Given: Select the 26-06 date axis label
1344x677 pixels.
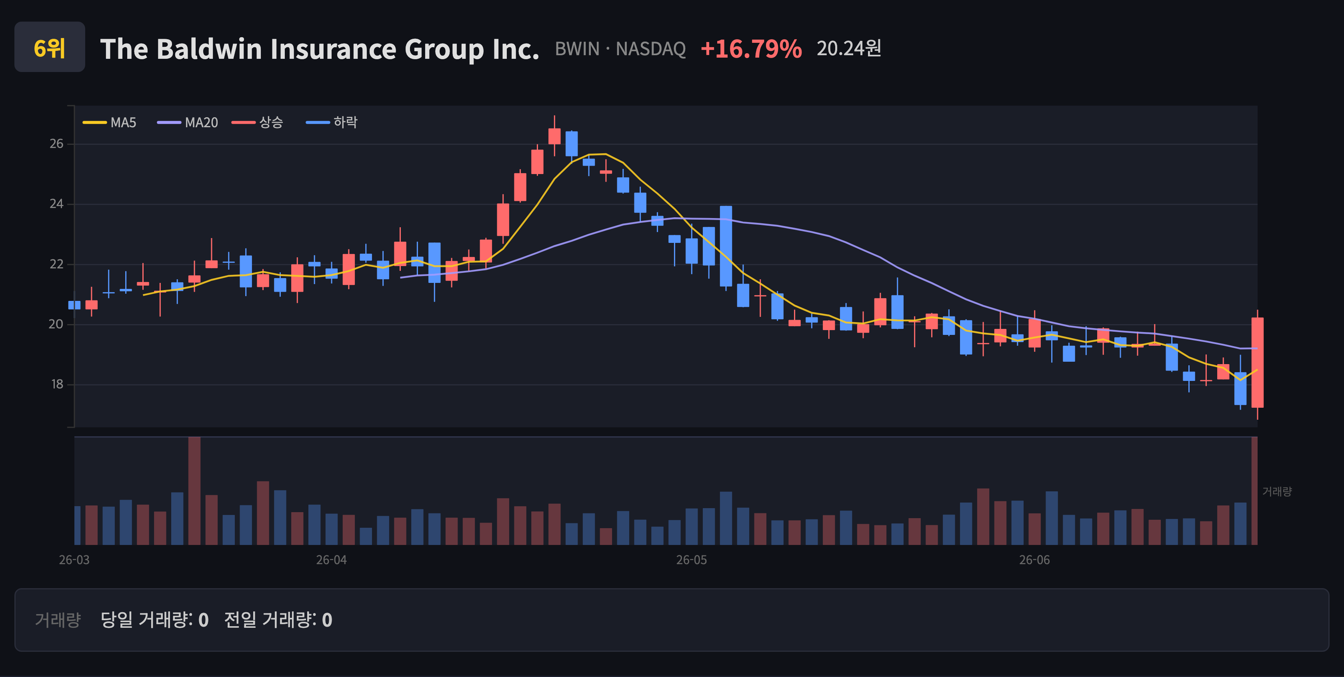Looking at the screenshot, I should (x=1035, y=560).
